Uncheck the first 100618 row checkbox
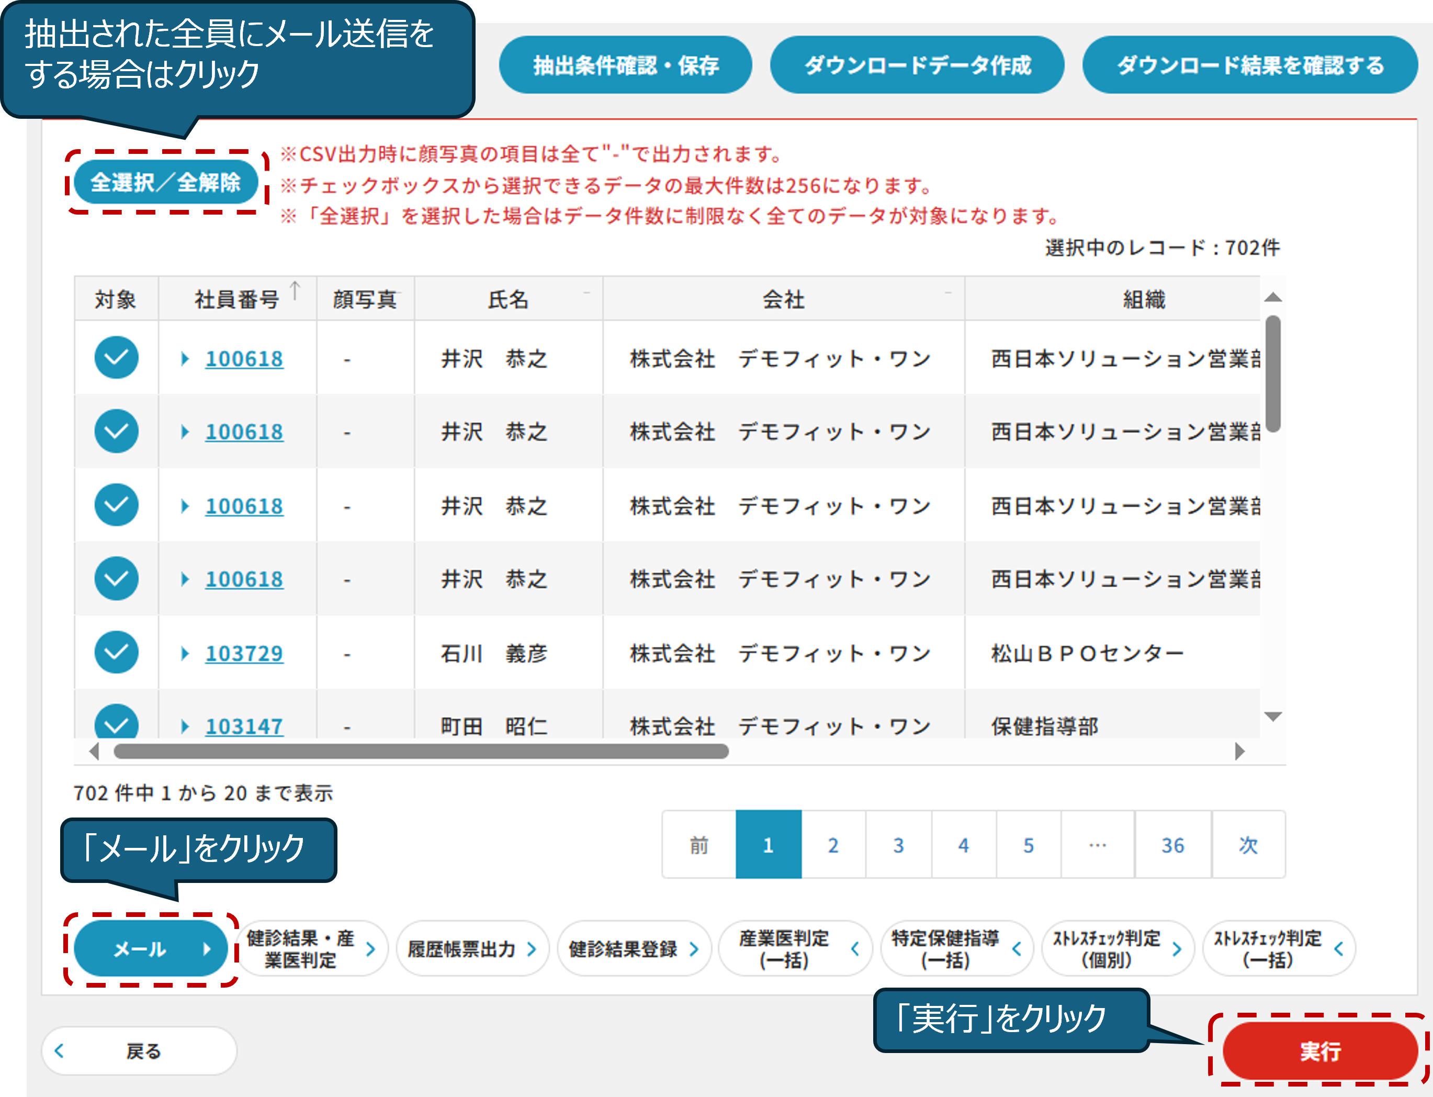The width and height of the screenshot is (1433, 1097). point(116,358)
